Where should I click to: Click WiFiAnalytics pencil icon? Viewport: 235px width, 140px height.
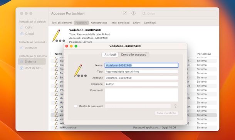tap(56, 127)
